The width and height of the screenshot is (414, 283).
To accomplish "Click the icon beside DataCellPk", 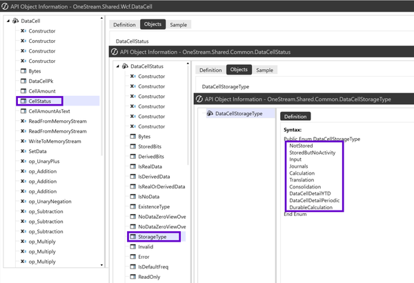I will tap(23, 81).
